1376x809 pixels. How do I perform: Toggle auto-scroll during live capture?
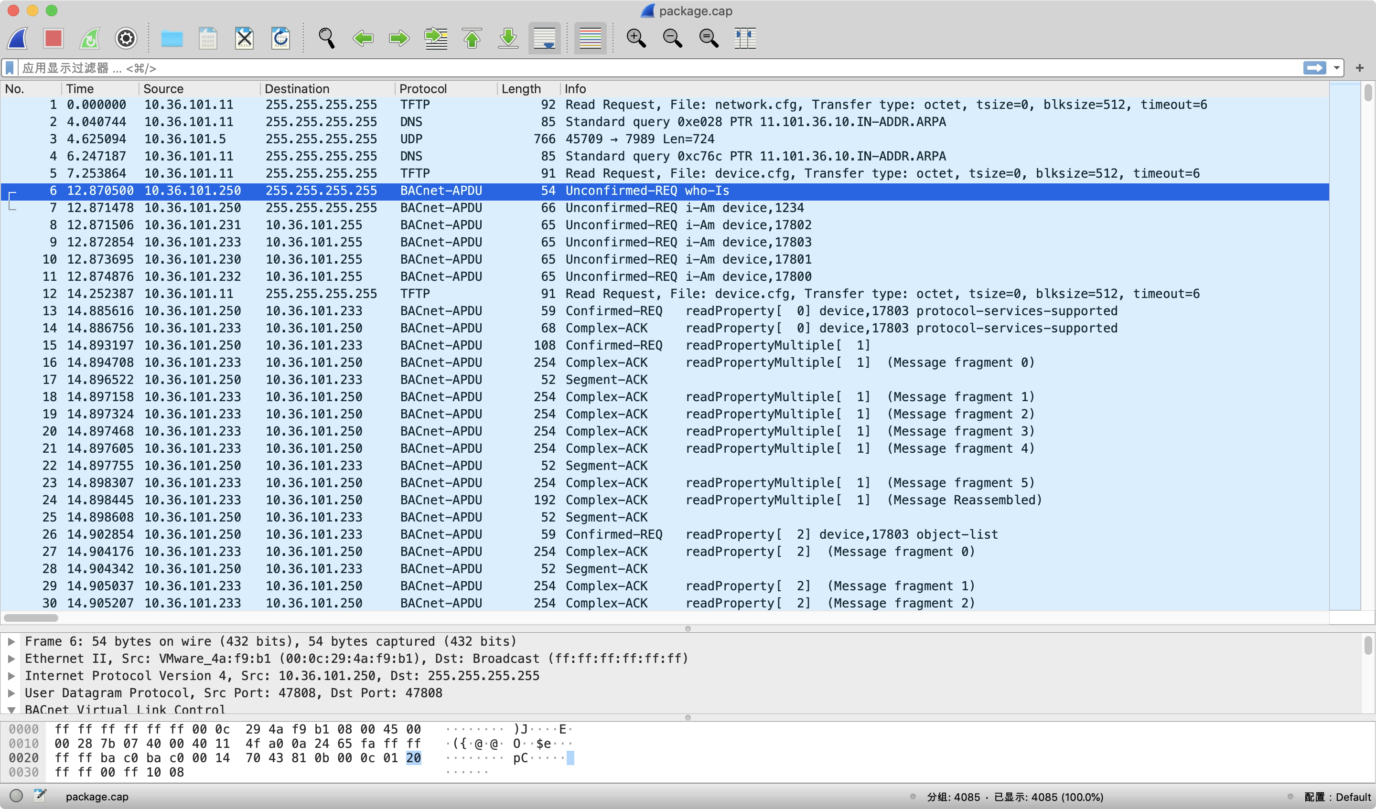click(544, 38)
